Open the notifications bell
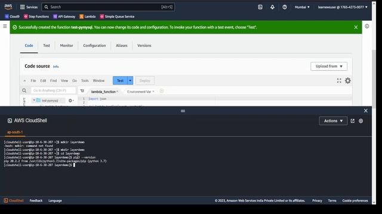The height and width of the screenshot is (214, 382). click(x=272, y=7)
